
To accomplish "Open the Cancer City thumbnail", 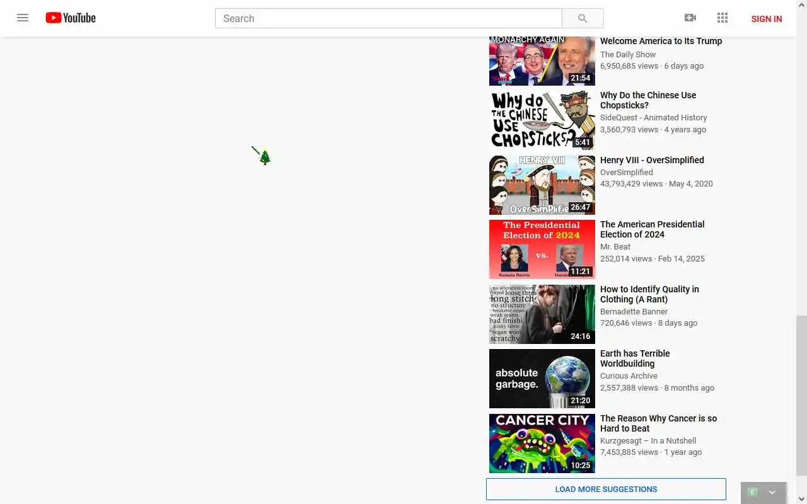I will click(x=542, y=444).
